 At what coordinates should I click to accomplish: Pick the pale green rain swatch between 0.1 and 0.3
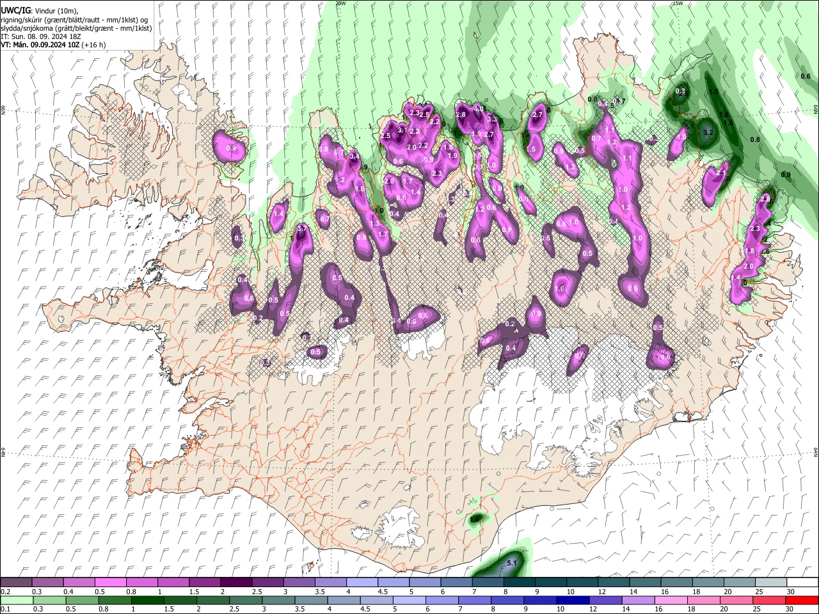click(x=17, y=600)
